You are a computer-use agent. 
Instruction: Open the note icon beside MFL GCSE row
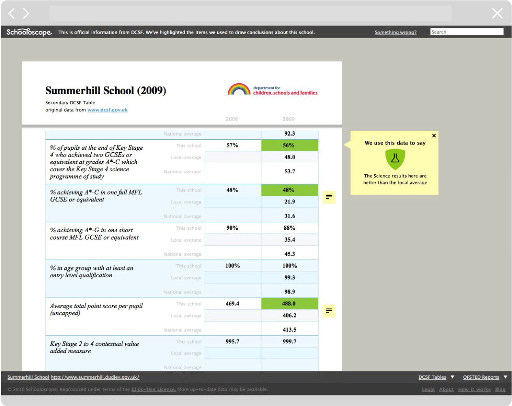329,197
